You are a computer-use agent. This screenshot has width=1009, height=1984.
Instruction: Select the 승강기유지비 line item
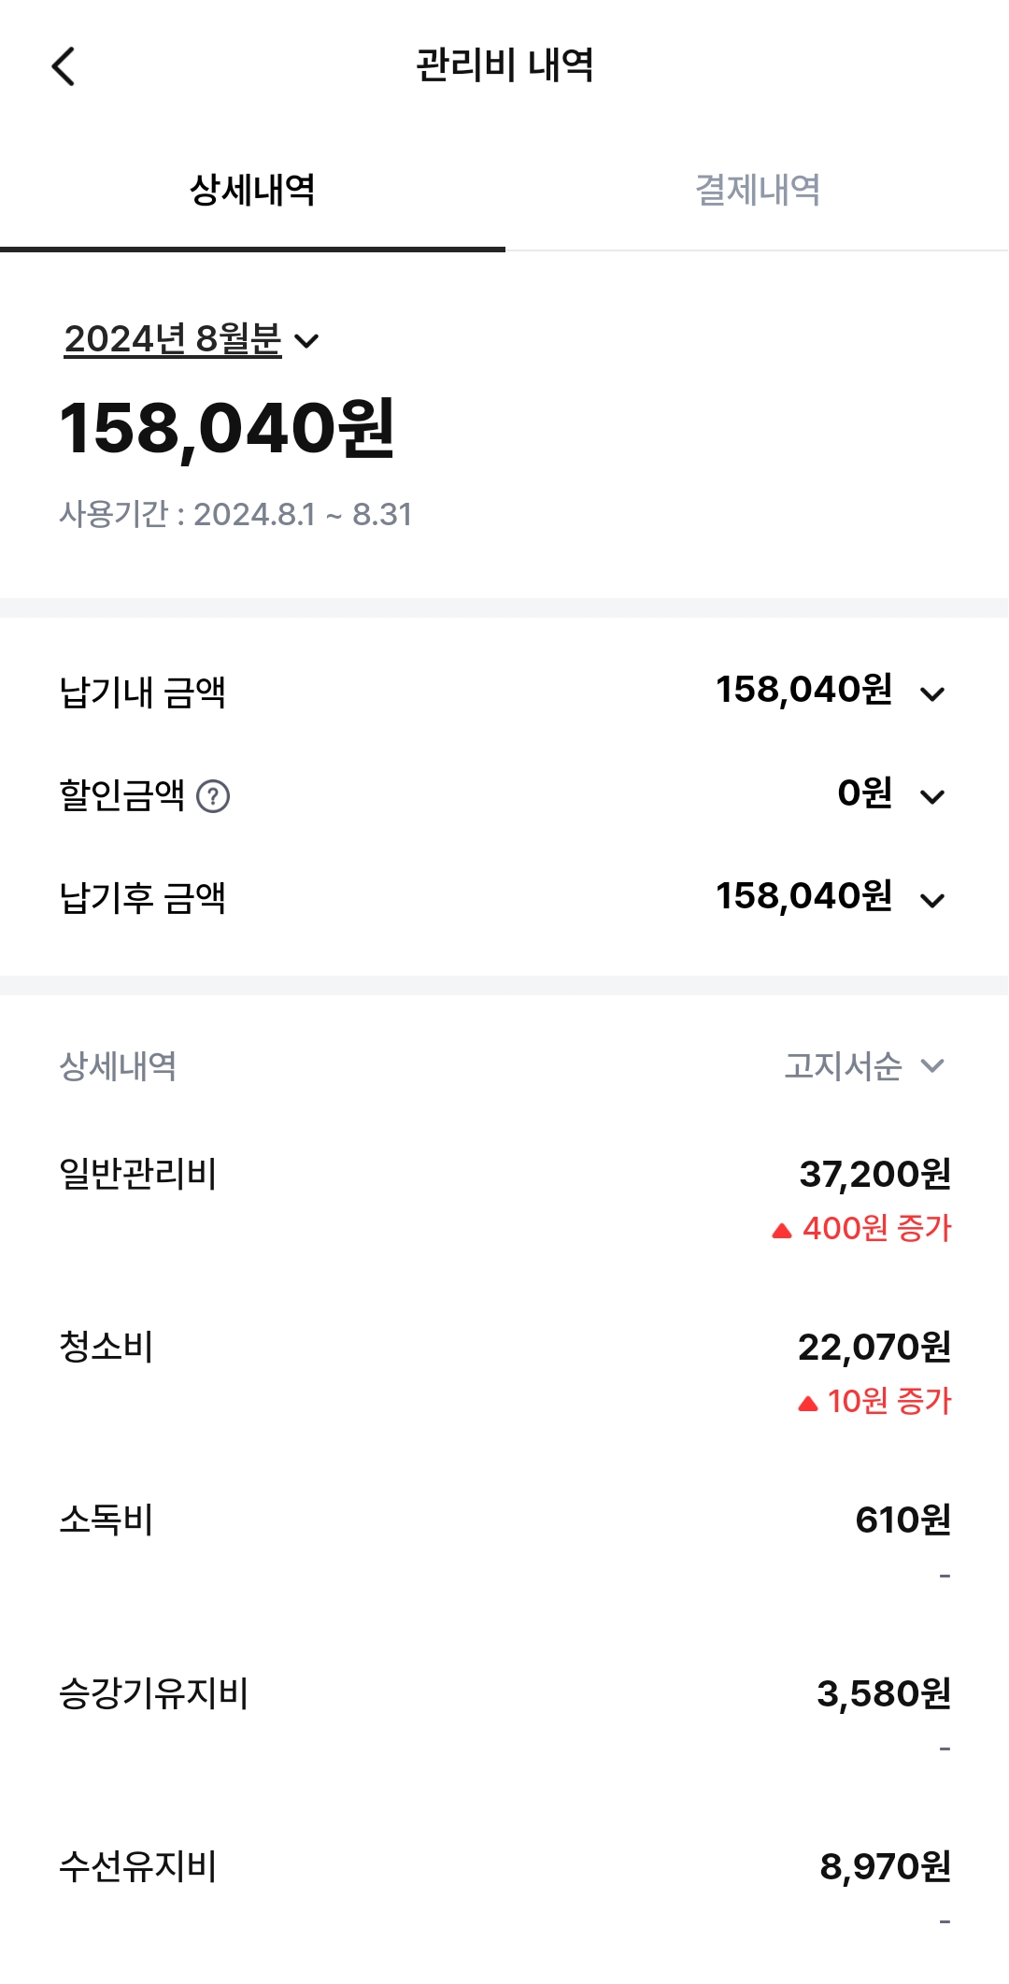pos(154,1693)
